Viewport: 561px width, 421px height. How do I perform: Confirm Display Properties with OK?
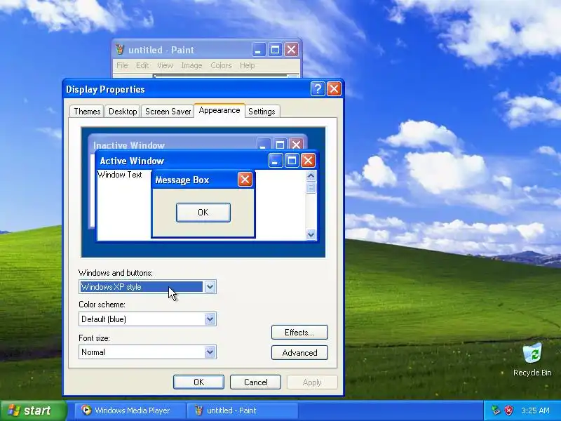(198, 382)
